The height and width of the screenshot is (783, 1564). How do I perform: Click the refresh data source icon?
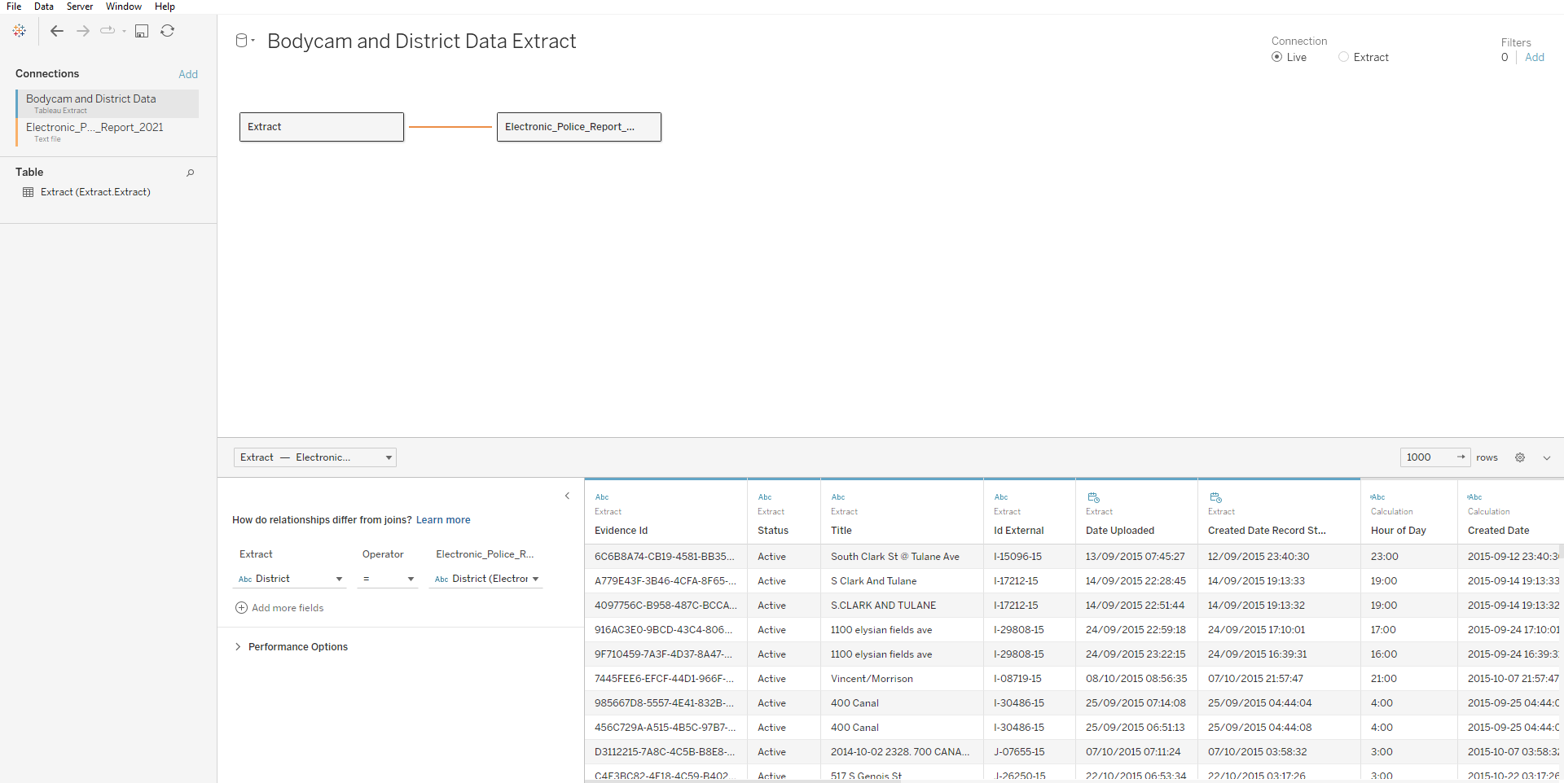[168, 31]
